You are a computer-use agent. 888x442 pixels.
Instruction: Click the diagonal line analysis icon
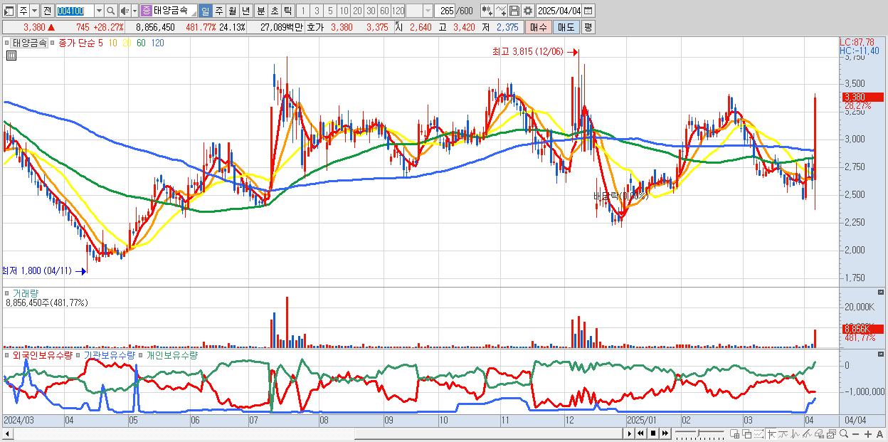click(x=807, y=433)
